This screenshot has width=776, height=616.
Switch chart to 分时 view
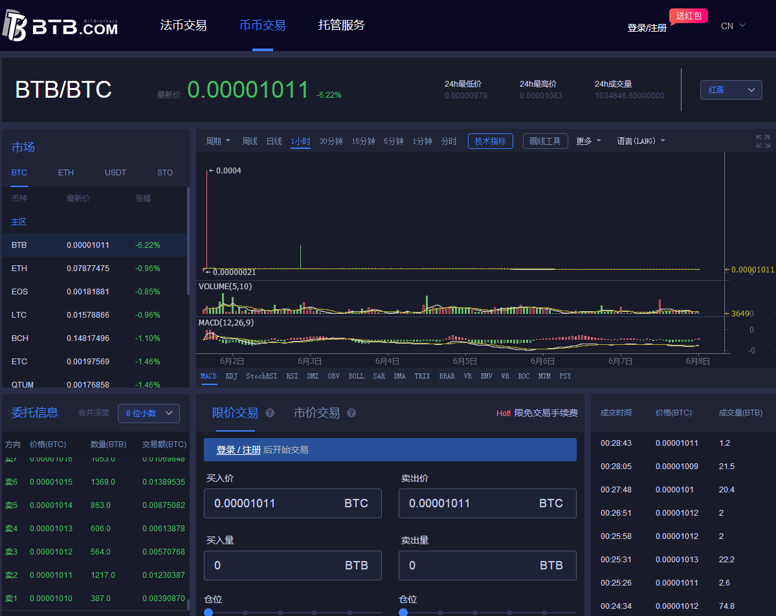pyautogui.click(x=449, y=141)
